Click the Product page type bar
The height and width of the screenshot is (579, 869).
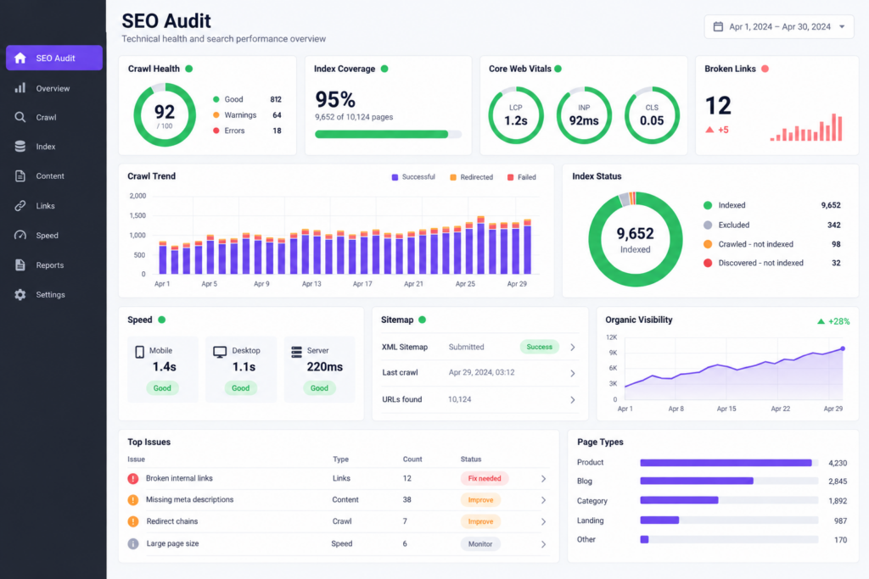coord(726,463)
